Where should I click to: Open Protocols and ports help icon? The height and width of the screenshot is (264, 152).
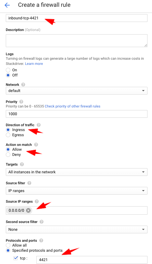[x=41, y=240]
